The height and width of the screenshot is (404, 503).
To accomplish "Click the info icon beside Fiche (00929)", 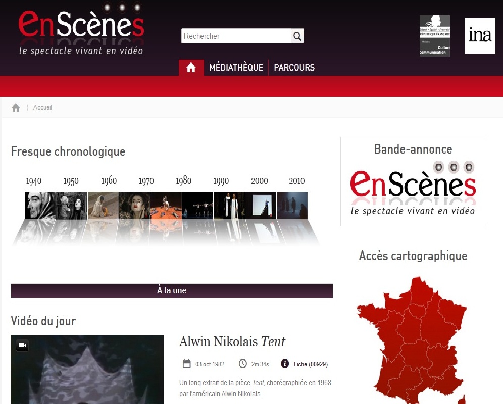I will pyautogui.click(x=284, y=363).
